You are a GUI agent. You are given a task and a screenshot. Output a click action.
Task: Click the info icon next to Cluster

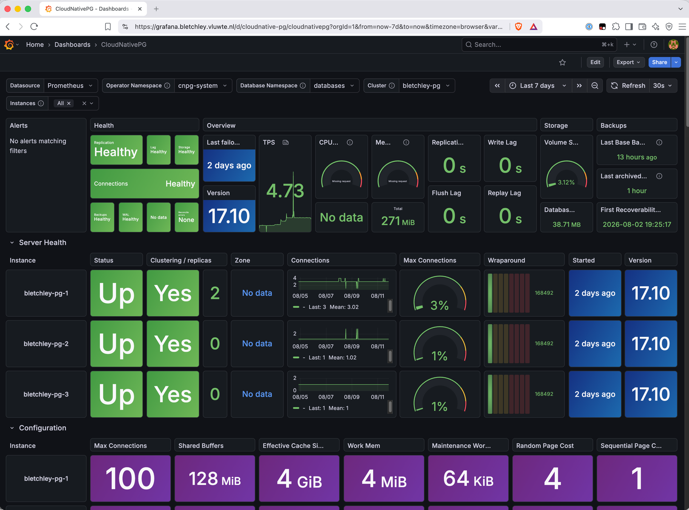[x=392, y=86]
